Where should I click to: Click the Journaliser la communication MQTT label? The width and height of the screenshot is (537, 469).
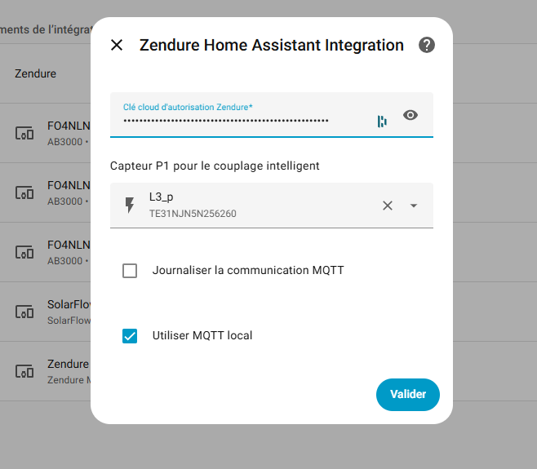[x=248, y=270]
